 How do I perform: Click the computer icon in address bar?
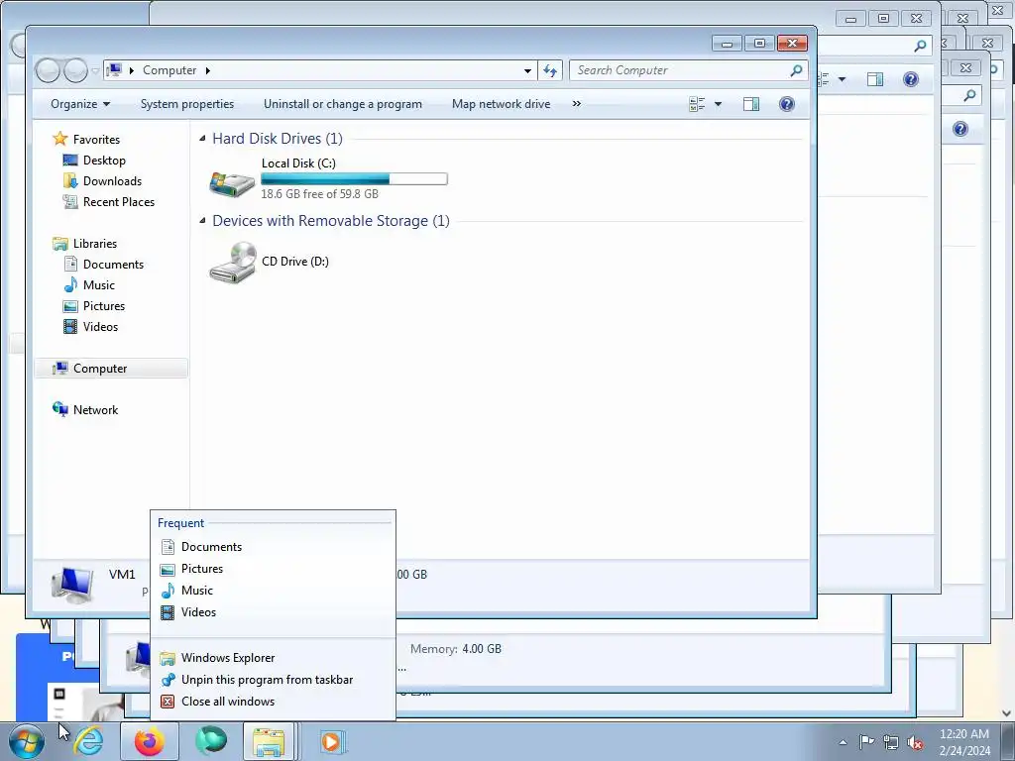tap(115, 70)
